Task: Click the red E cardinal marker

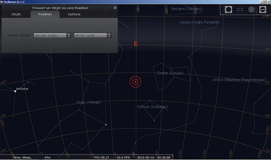Action: pyautogui.click(x=136, y=44)
